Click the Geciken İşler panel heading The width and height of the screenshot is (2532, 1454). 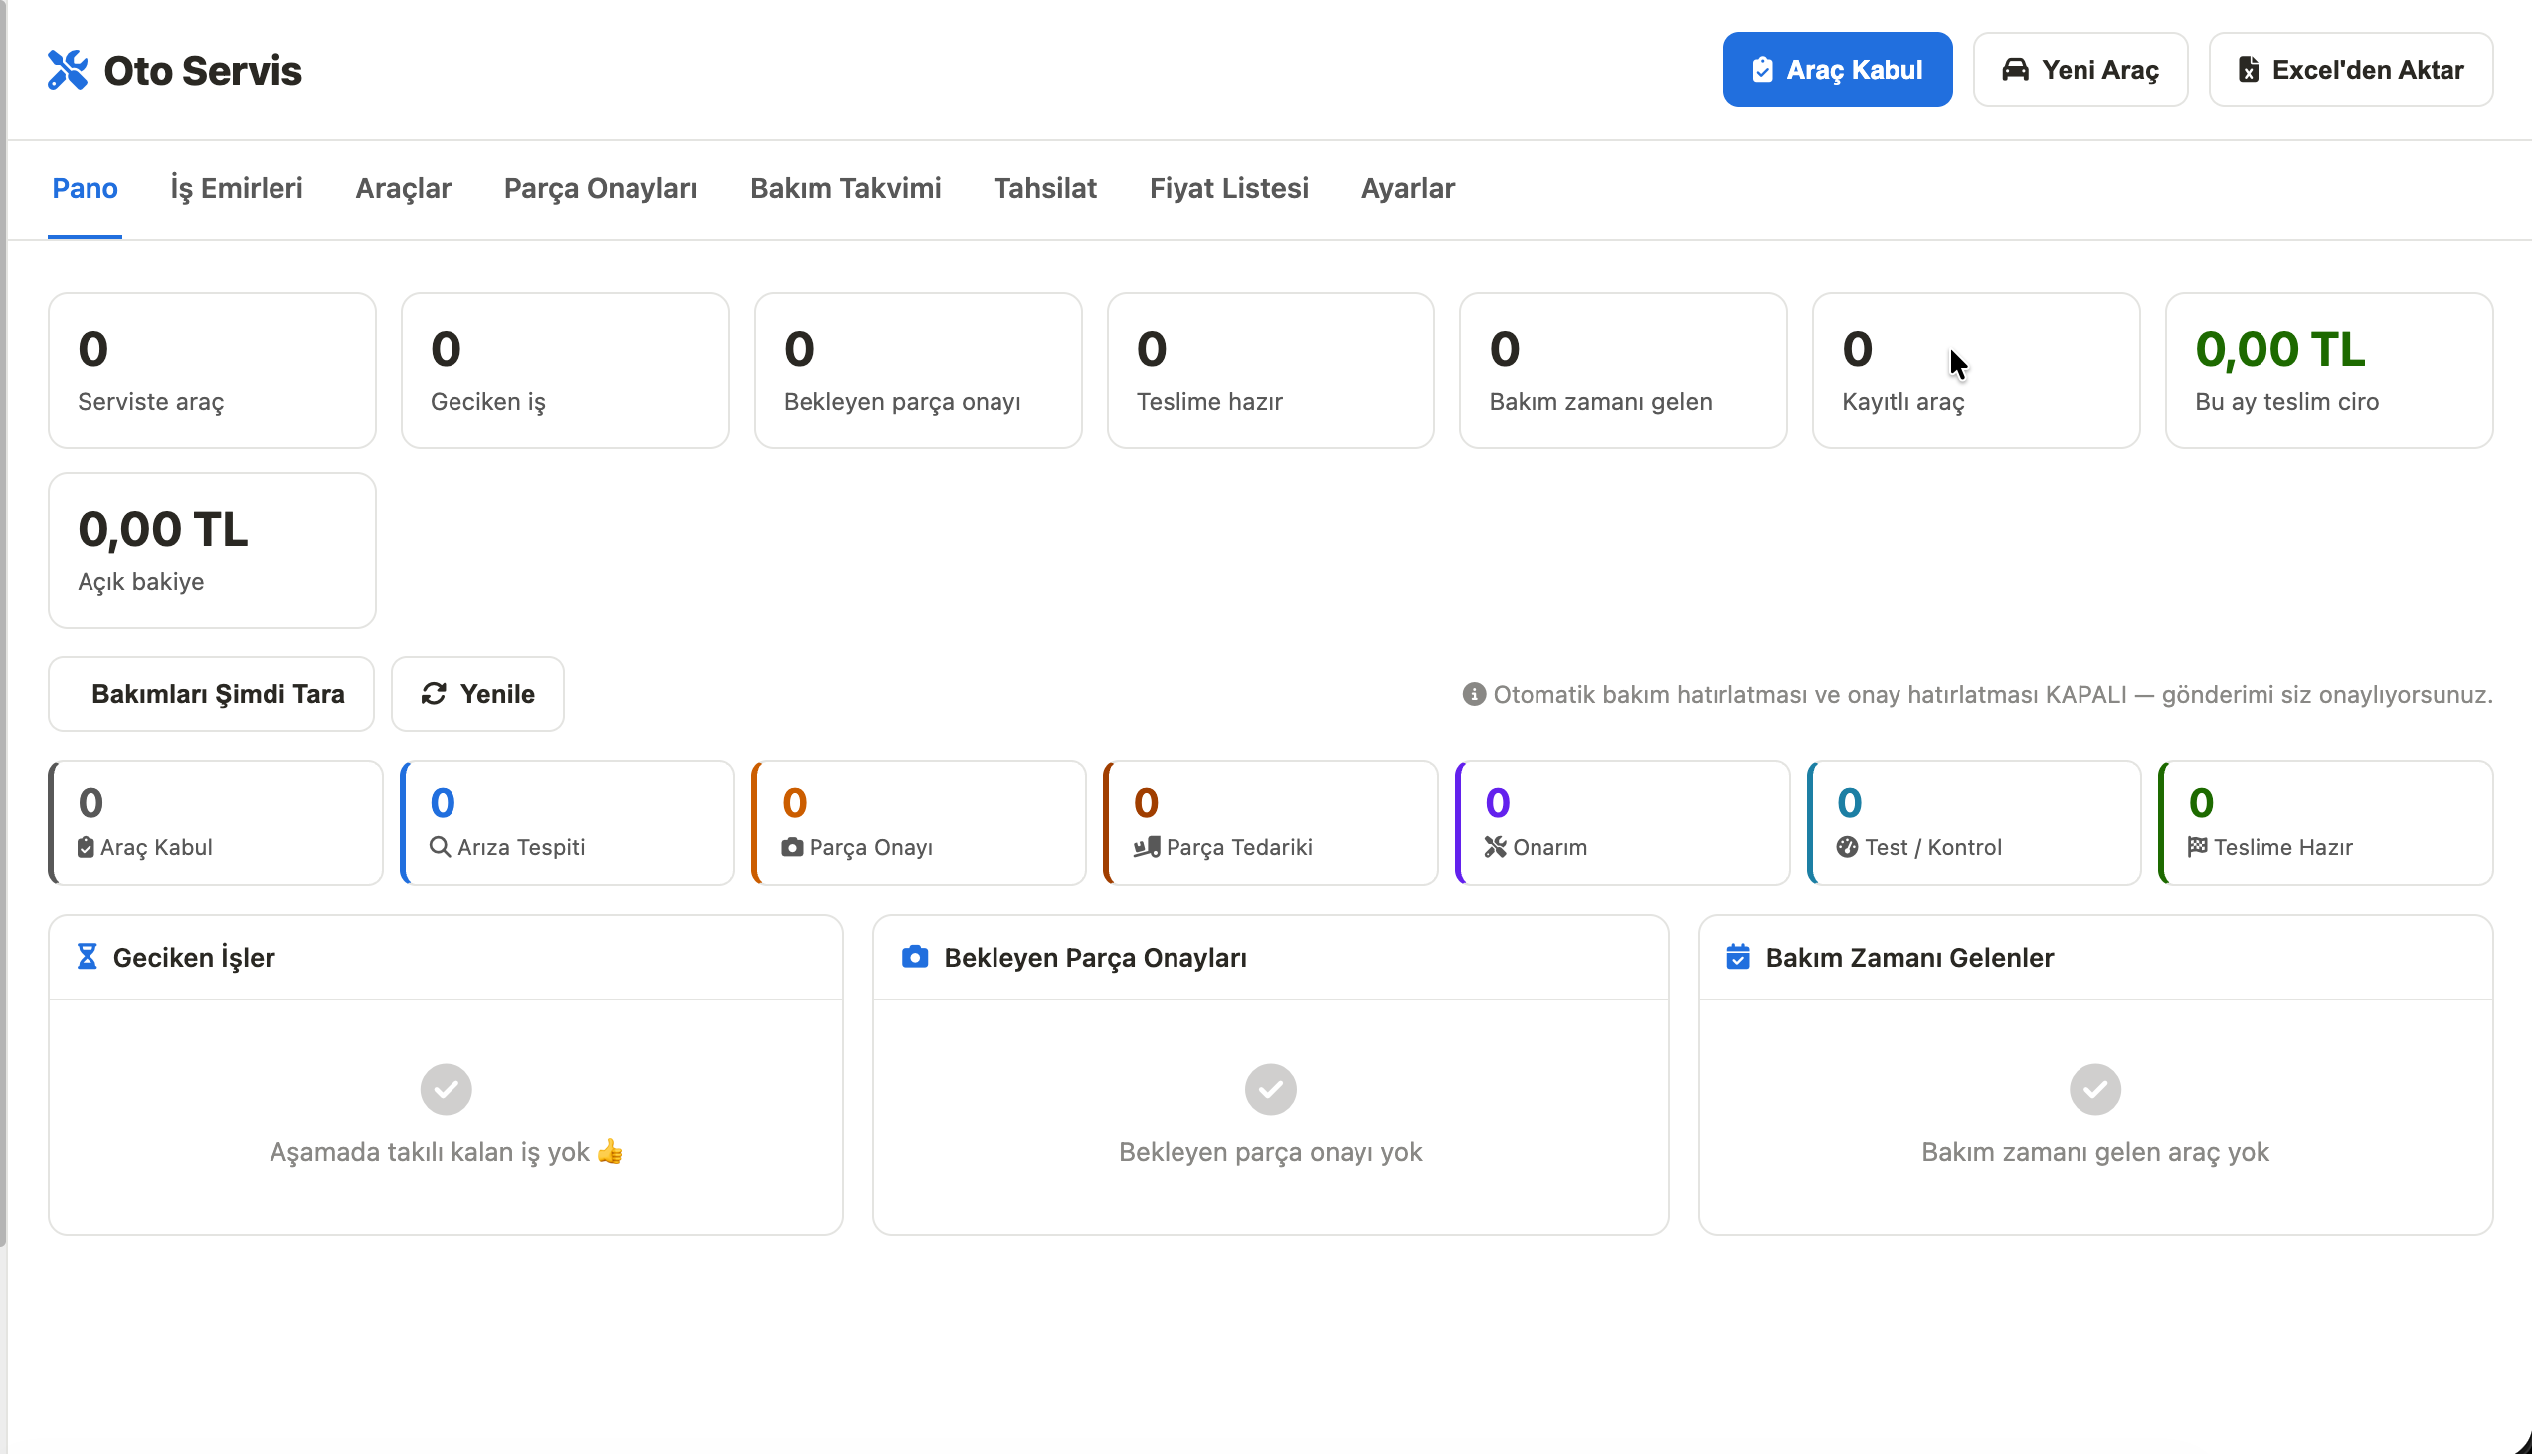pyautogui.click(x=194, y=957)
